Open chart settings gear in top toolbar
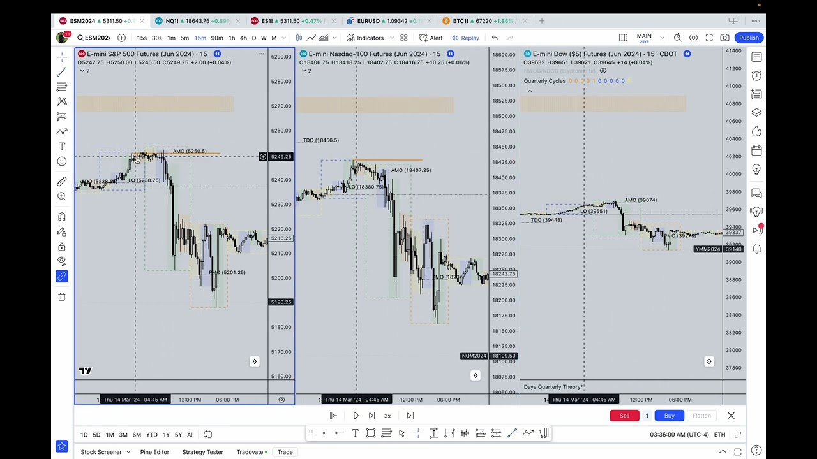 693,38
